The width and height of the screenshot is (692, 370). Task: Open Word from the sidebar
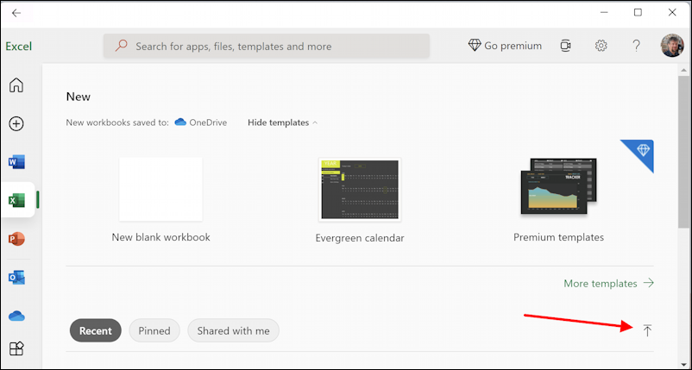pos(16,162)
